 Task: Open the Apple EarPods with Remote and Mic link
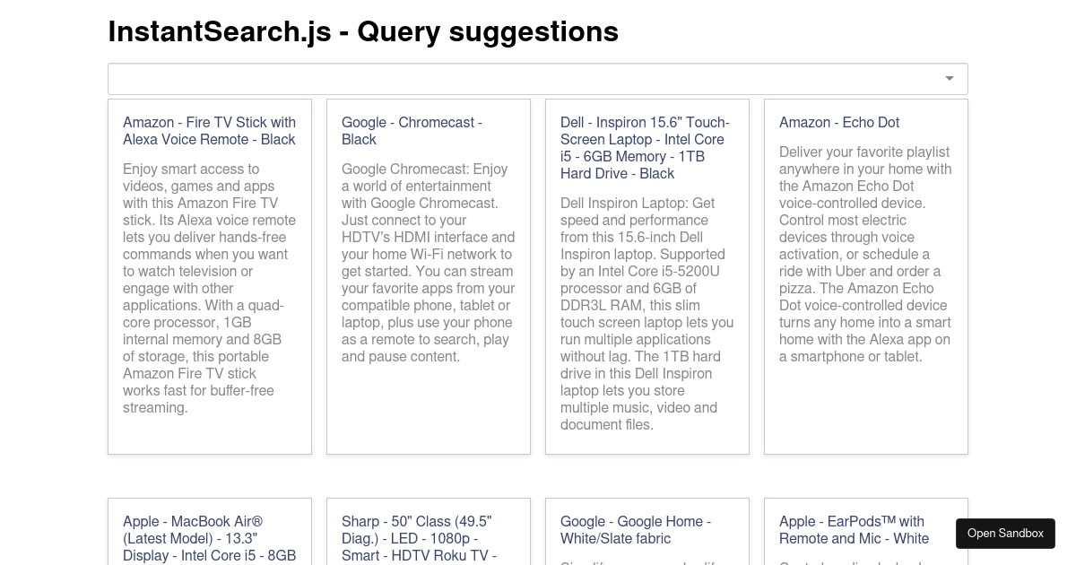(x=854, y=530)
